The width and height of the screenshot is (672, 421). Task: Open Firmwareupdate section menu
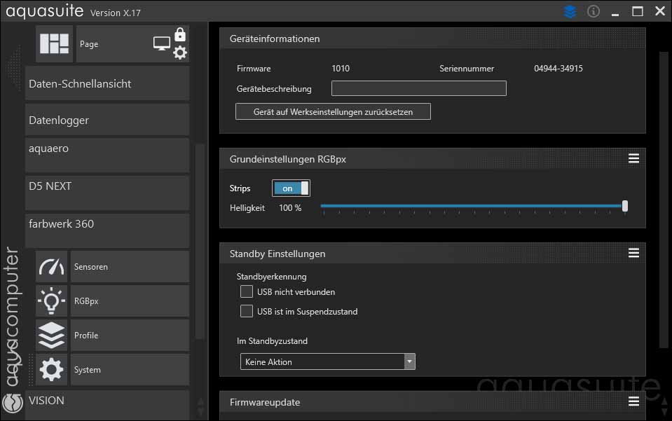[x=634, y=401]
